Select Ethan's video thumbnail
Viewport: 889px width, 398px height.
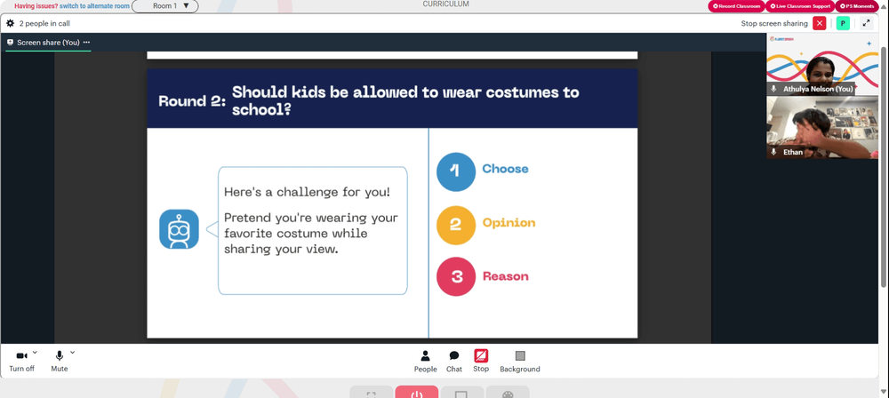click(x=822, y=128)
